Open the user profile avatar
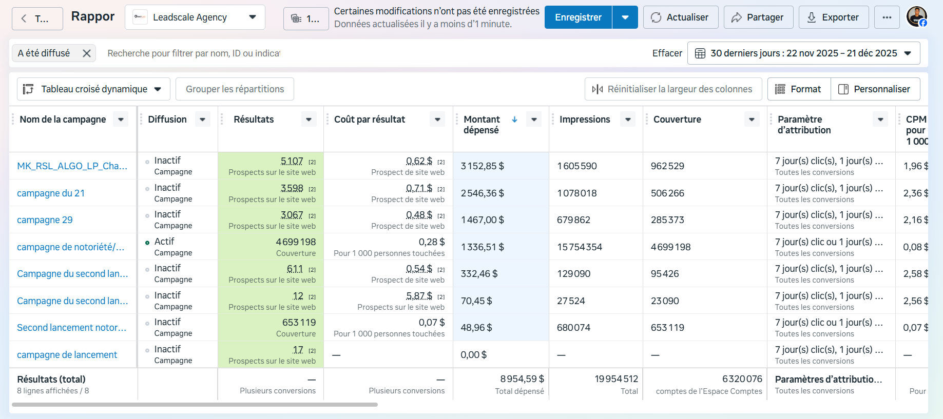Viewport: 943px width, 419px height. [916, 17]
